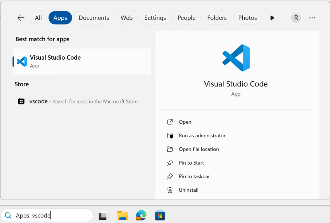This screenshot has height=223, width=330.
Task: Pin Visual Studio Code to Start
Action: click(x=191, y=163)
